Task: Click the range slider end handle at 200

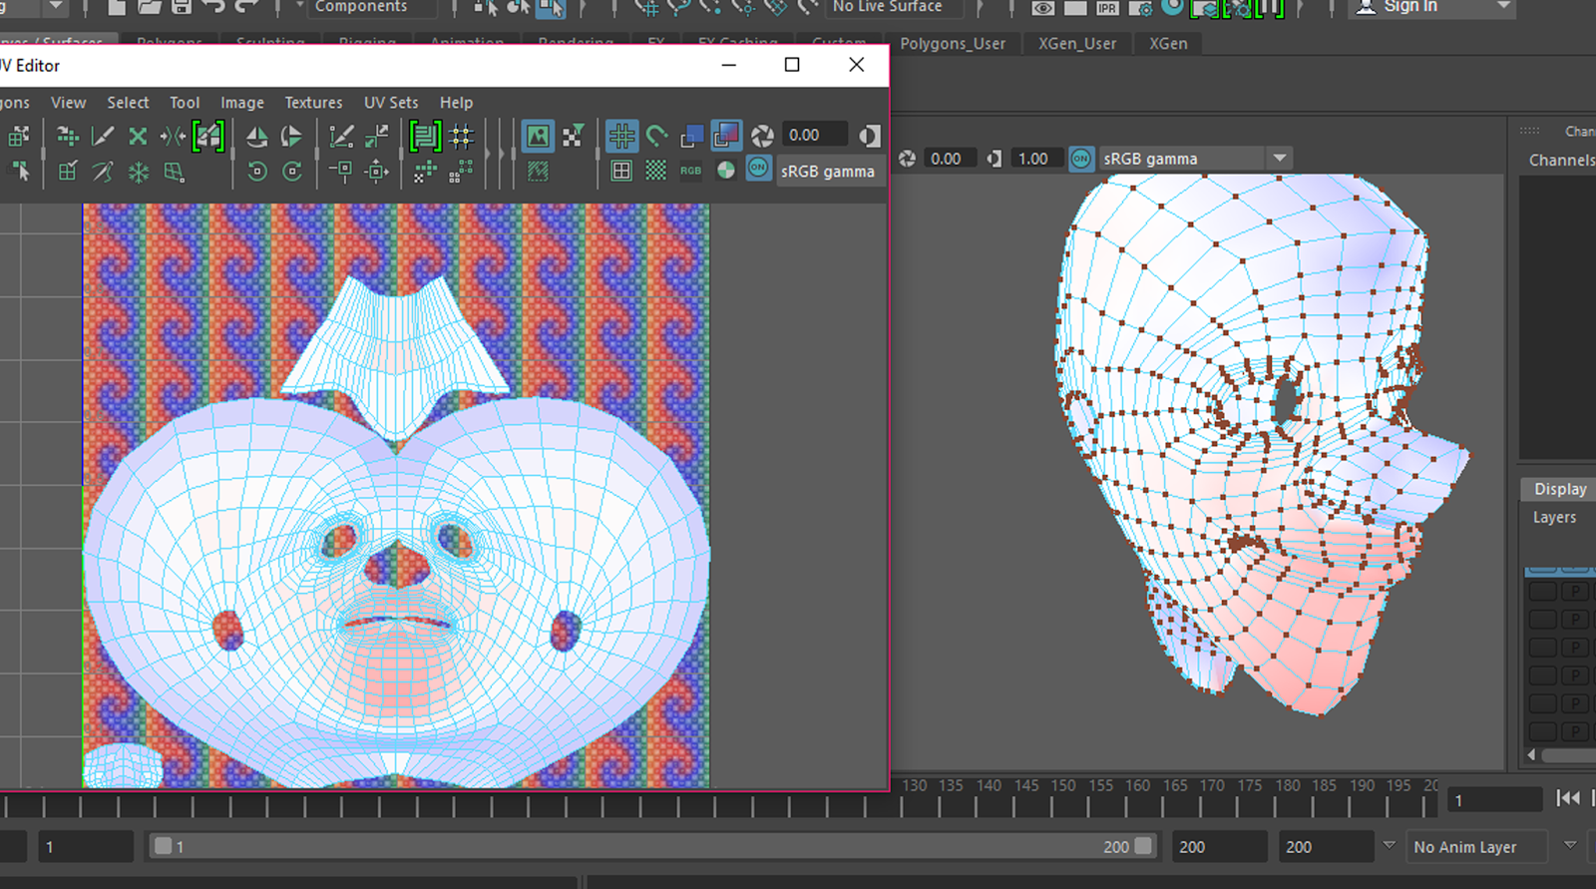Action: tap(1143, 846)
